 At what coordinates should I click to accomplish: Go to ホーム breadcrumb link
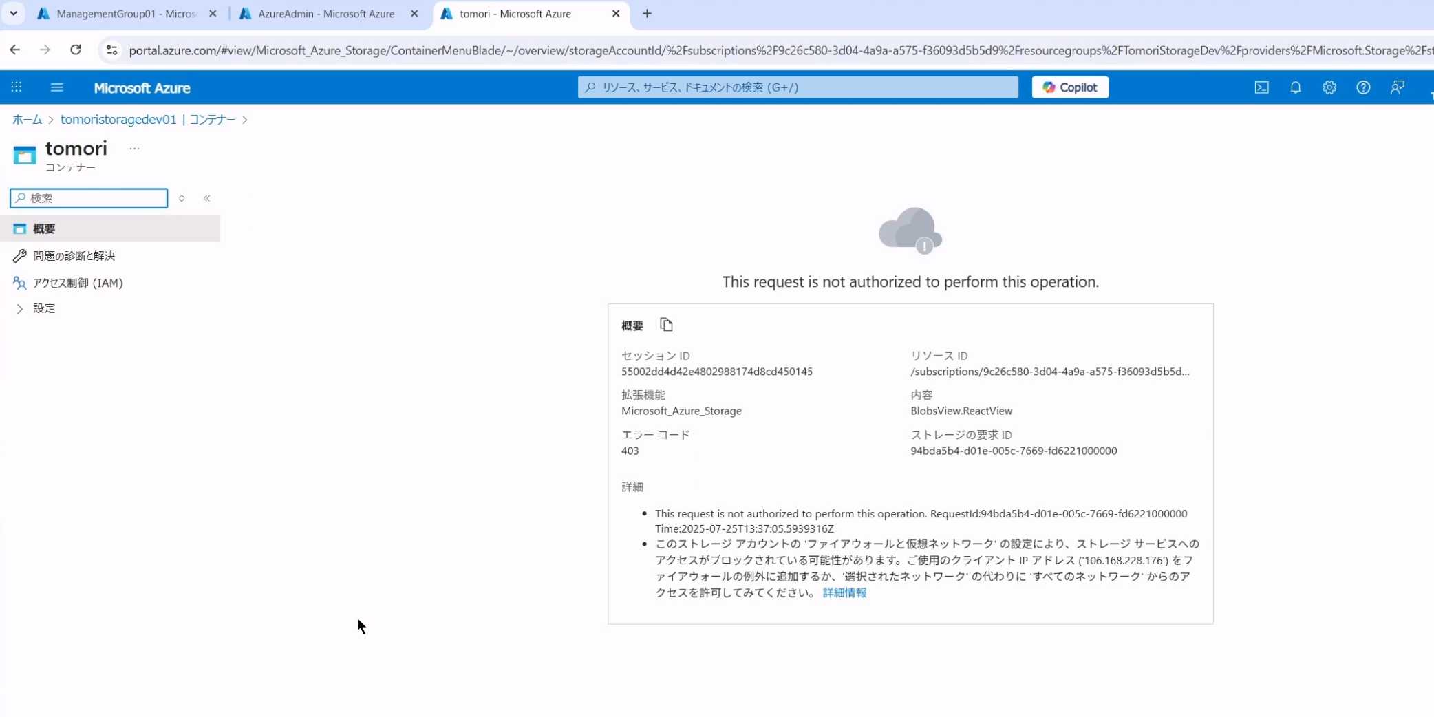click(27, 120)
